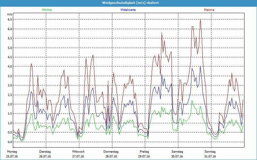Select the blue 'Mittelwerte' legend label
This screenshot has width=257, height=160.
tap(128, 10)
